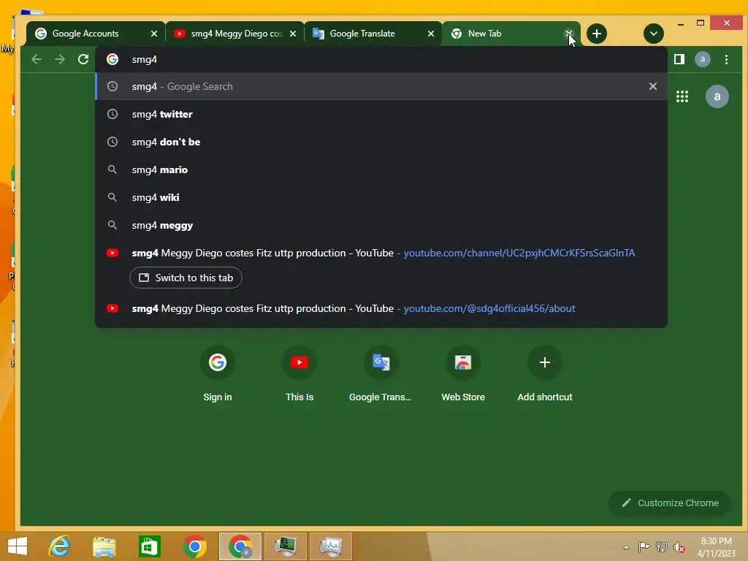Open the Web Store shortcut

[462, 375]
